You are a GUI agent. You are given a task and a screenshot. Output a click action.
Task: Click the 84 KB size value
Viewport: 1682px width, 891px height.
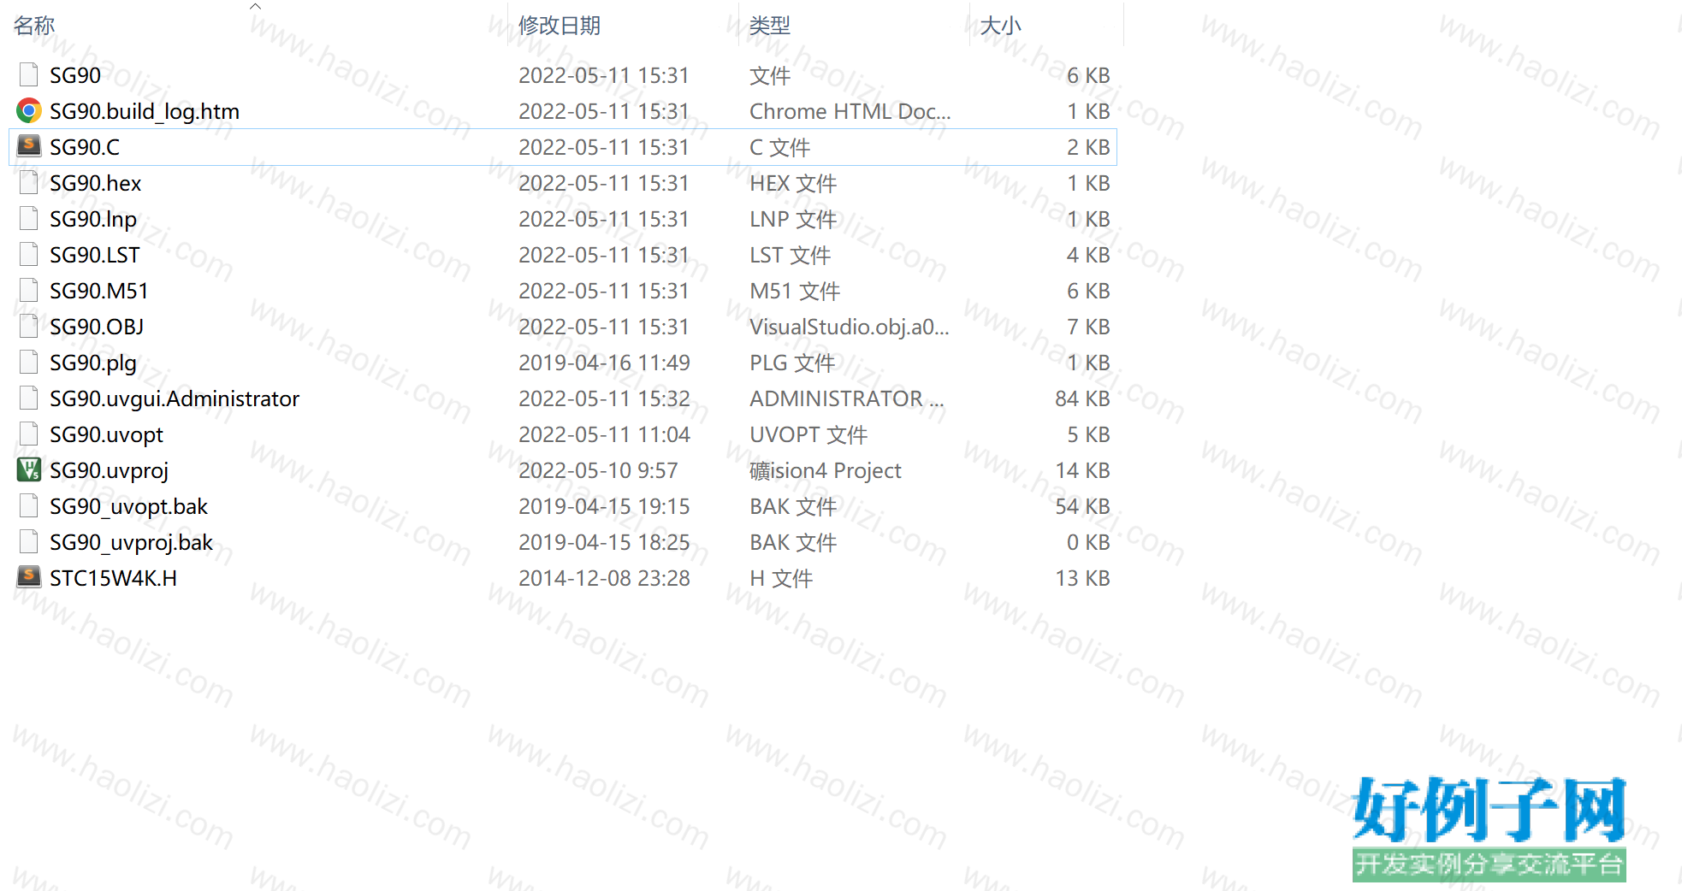tap(1082, 398)
